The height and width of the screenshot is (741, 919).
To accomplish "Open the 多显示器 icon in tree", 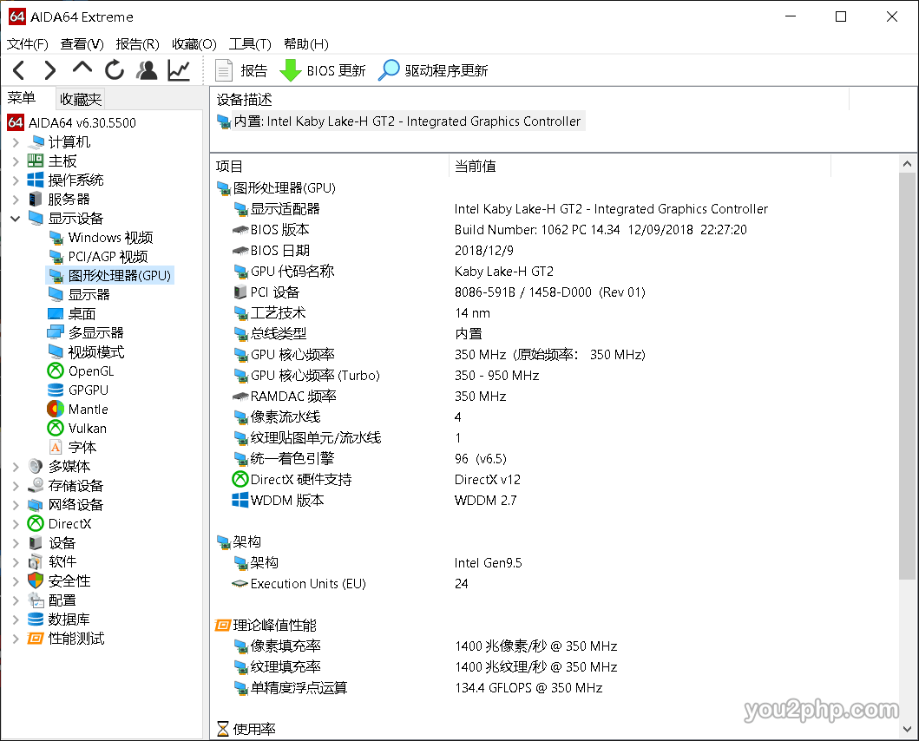I will click(x=56, y=333).
